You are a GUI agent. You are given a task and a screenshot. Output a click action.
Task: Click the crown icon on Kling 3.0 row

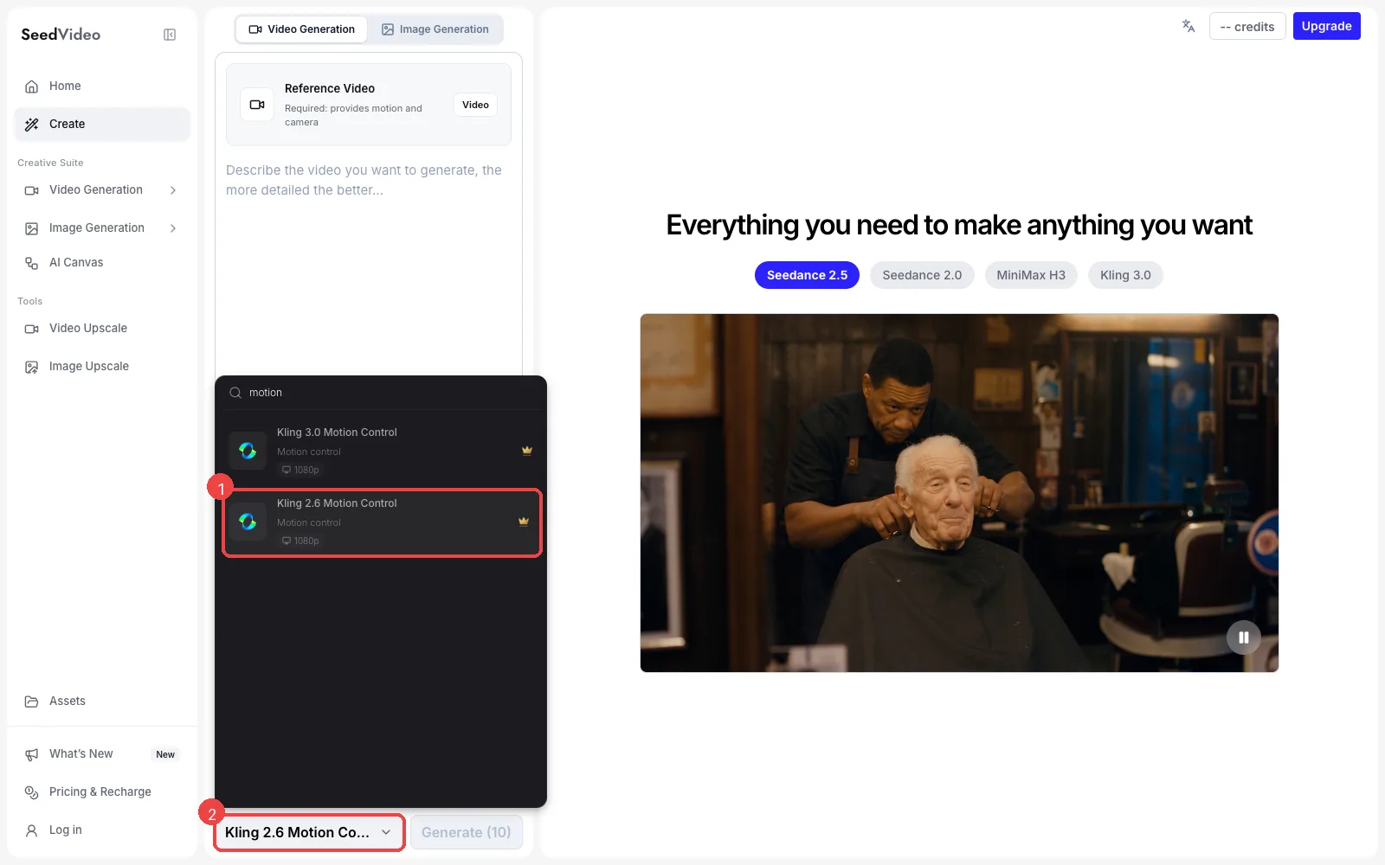click(526, 451)
